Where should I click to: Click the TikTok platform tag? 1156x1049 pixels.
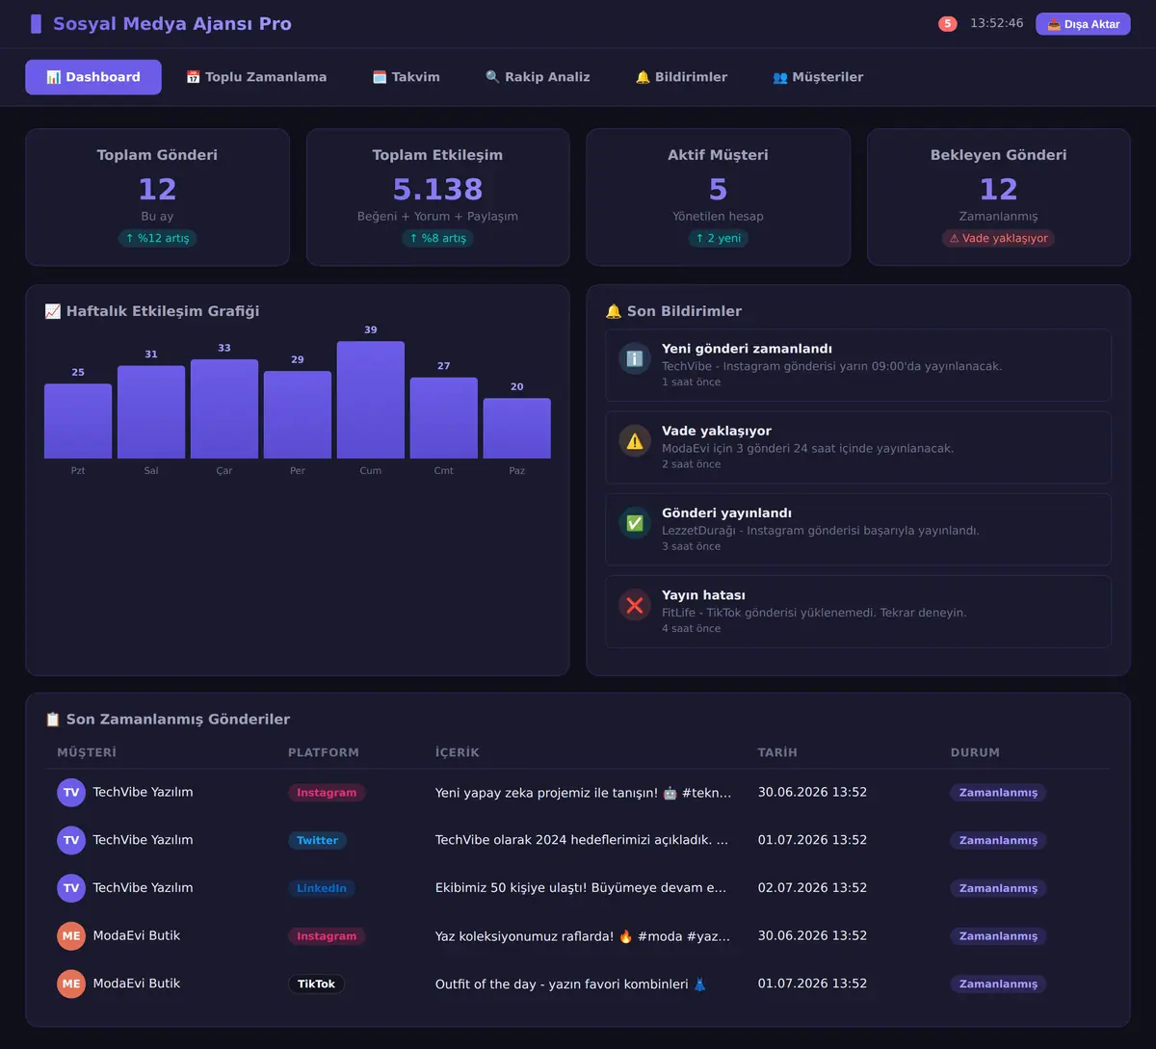(x=316, y=983)
